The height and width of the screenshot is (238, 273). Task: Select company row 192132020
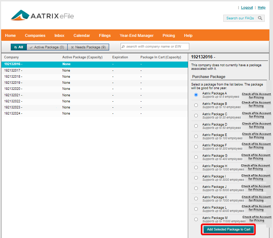pos(94,89)
